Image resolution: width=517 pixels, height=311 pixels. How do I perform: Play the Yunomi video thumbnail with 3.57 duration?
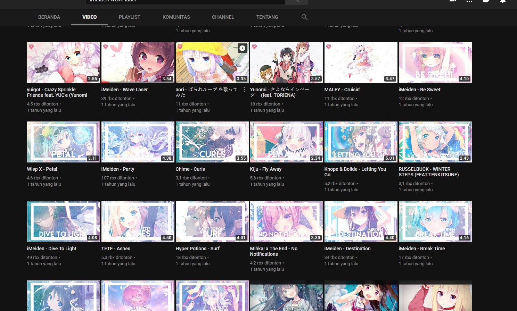286,62
